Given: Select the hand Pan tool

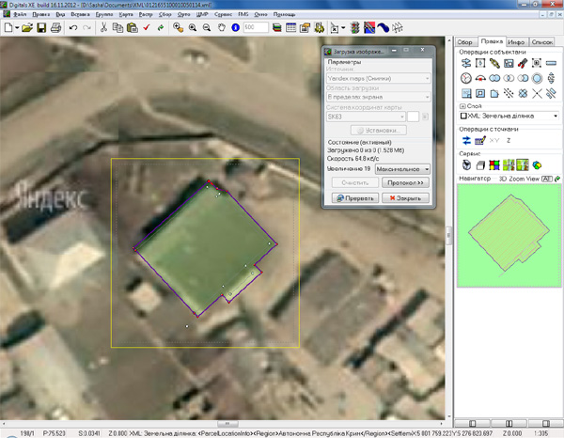Looking at the screenshot, I should pyautogui.click(x=221, y=29).
